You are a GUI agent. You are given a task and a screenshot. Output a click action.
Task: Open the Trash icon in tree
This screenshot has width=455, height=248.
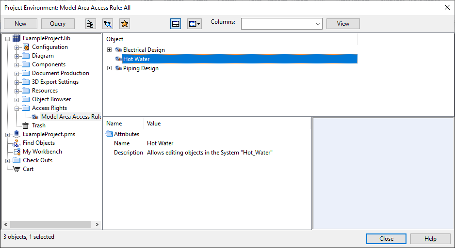point(26,125)
